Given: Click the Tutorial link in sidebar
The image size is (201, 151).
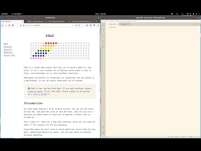Looking at the screenshot, I should (8, 49).
